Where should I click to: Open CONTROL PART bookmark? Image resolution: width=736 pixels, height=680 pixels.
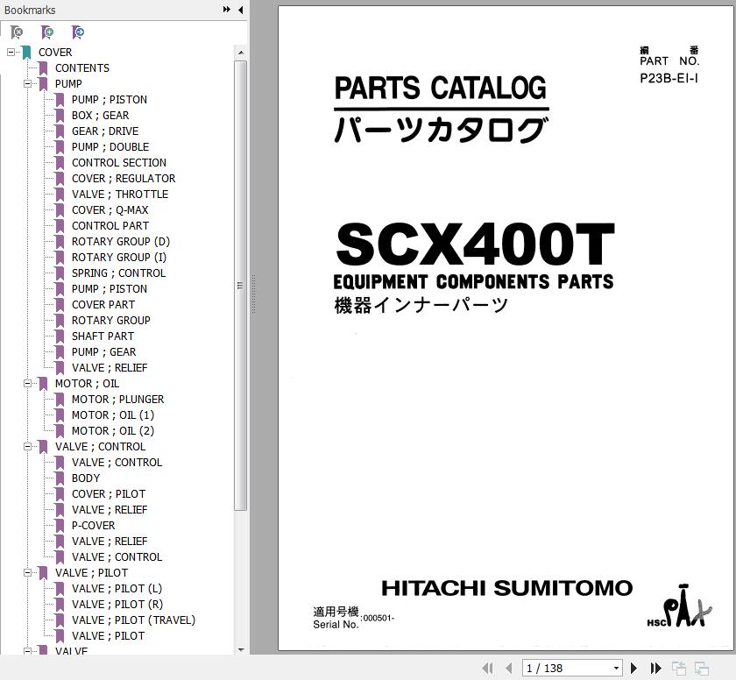(x=110, y=226)
